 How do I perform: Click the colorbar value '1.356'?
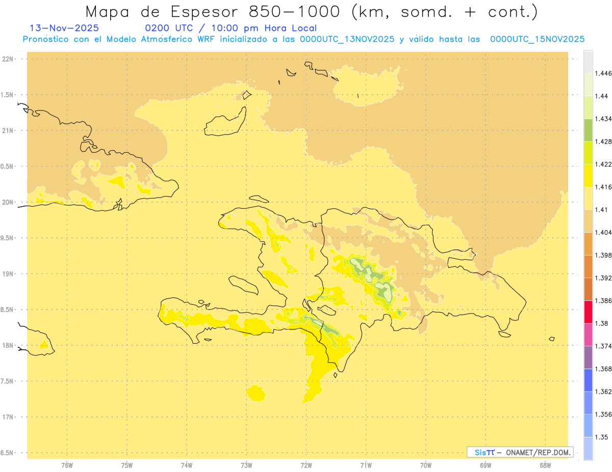(603, 414)
